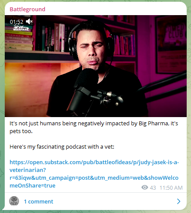
Task: Click the Warfare logo watermark on video
Action: [x=21, y=28]
